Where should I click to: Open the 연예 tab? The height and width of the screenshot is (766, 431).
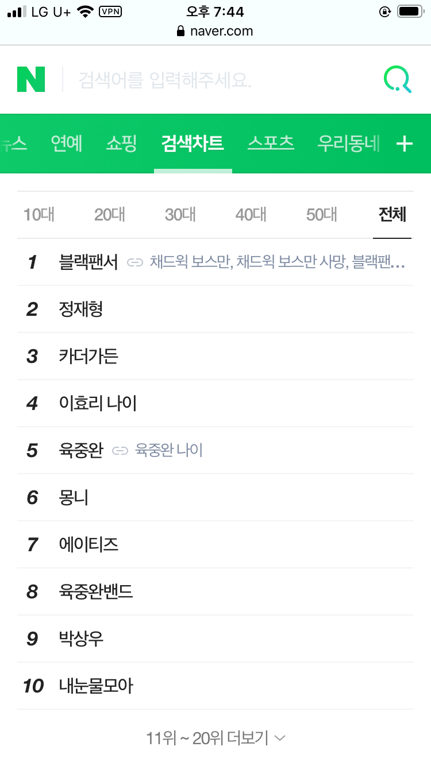tap(67, 144)
